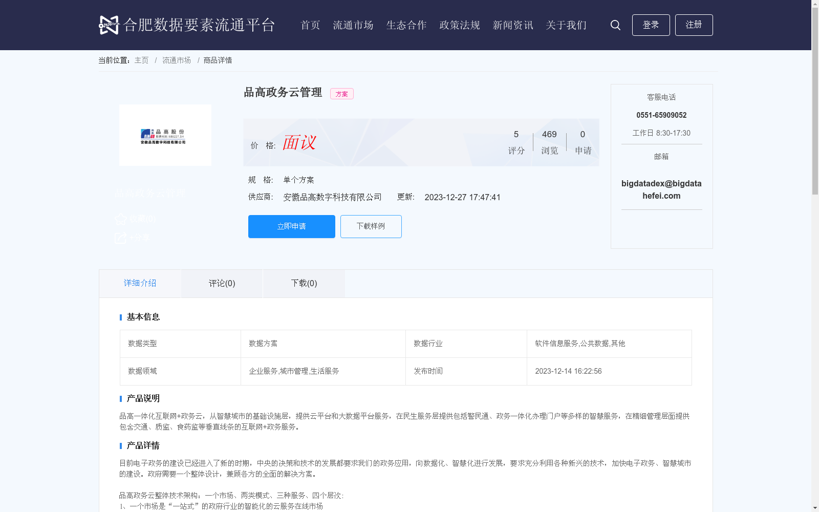Click table cell 数据方案
819x512 pixels.
pos(323,344)
